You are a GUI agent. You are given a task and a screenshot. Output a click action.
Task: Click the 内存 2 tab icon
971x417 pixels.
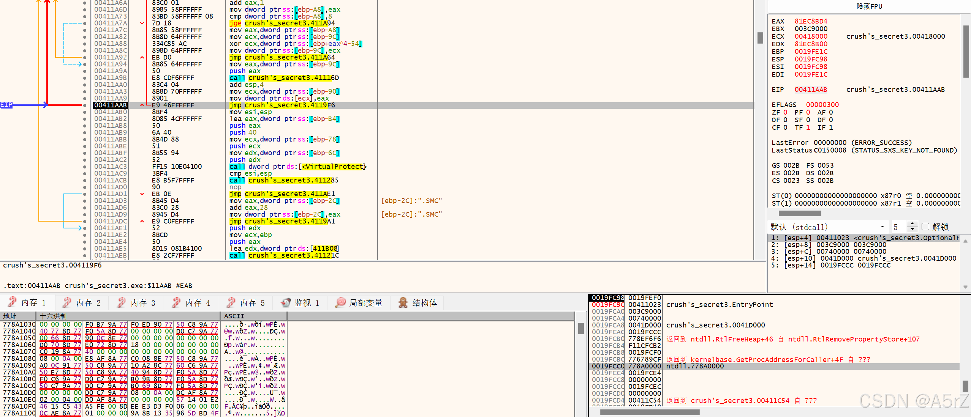(x=67, y=302)
